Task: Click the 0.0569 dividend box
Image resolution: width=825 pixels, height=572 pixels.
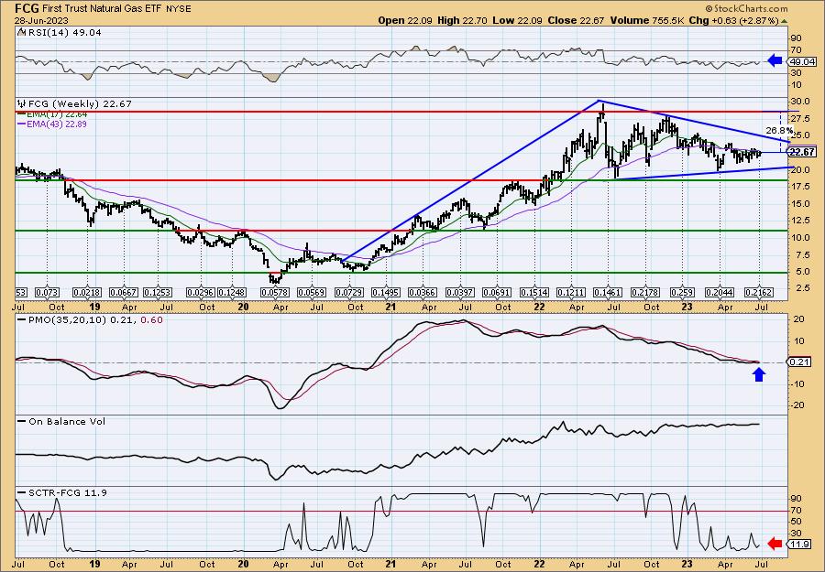Action: pyautogui.click(x=312, y=292)
